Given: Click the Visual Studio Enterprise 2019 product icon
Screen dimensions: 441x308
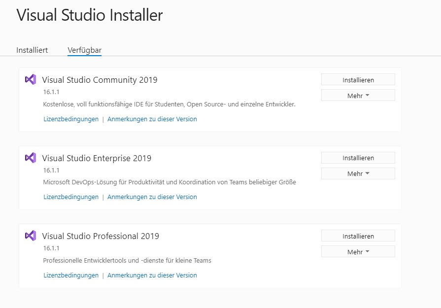Looking at the screenshot, I should pyautogui.click(x=31, y=157).
